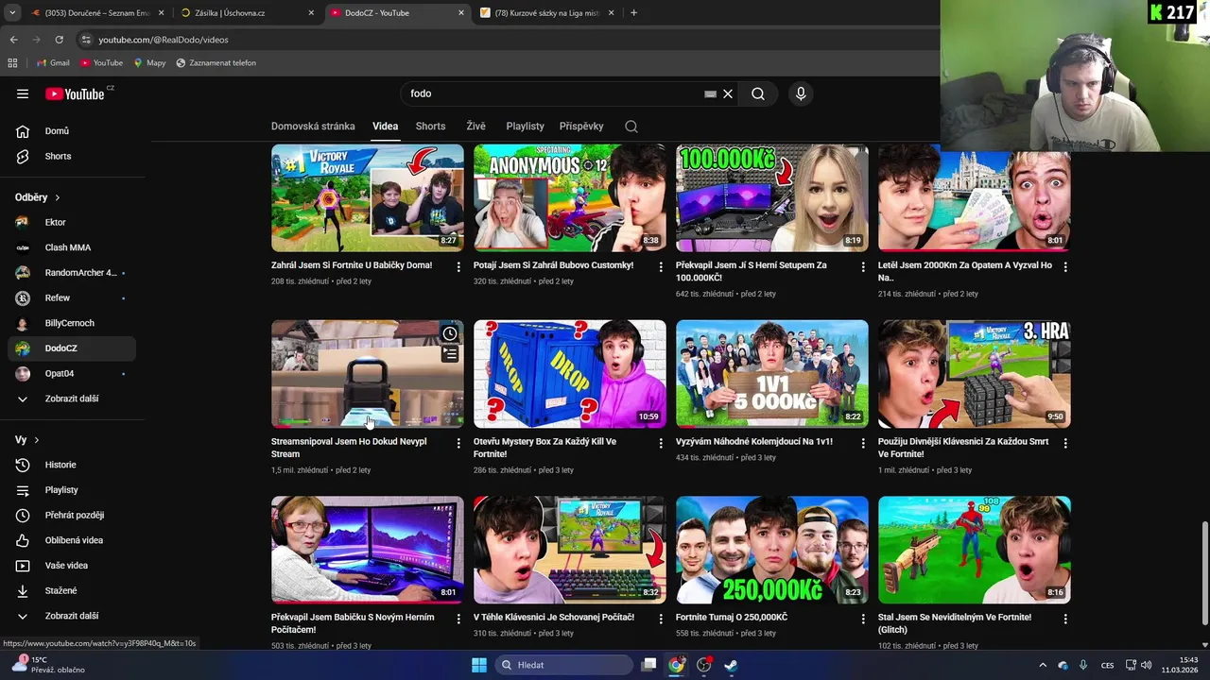Open options menu for Otevřu Mystery Box video
The image size is (1210, 680).
coord(661,443)
